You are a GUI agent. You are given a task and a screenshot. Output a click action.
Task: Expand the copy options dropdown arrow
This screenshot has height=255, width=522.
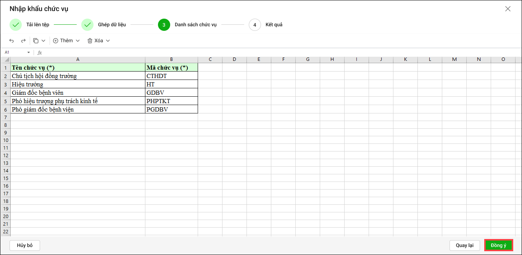coord(43,41)
